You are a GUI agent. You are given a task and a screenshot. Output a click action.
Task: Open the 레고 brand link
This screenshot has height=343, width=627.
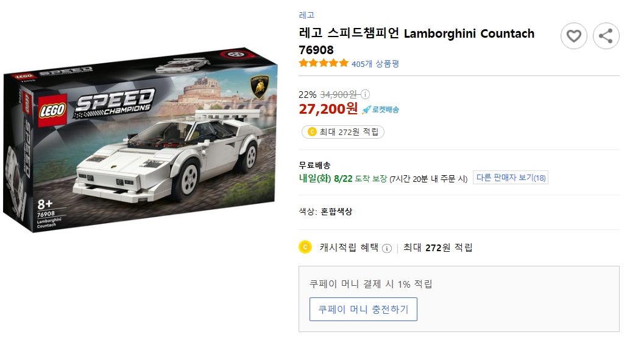(306, 15)
